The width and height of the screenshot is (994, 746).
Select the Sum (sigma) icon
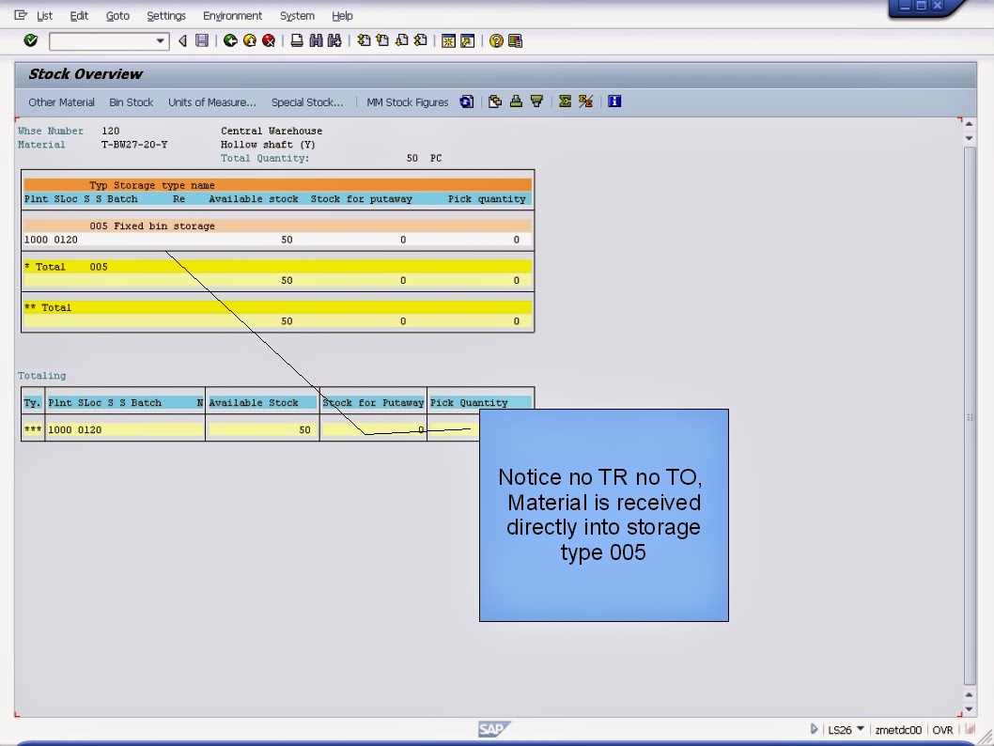[x=564, y=101]
